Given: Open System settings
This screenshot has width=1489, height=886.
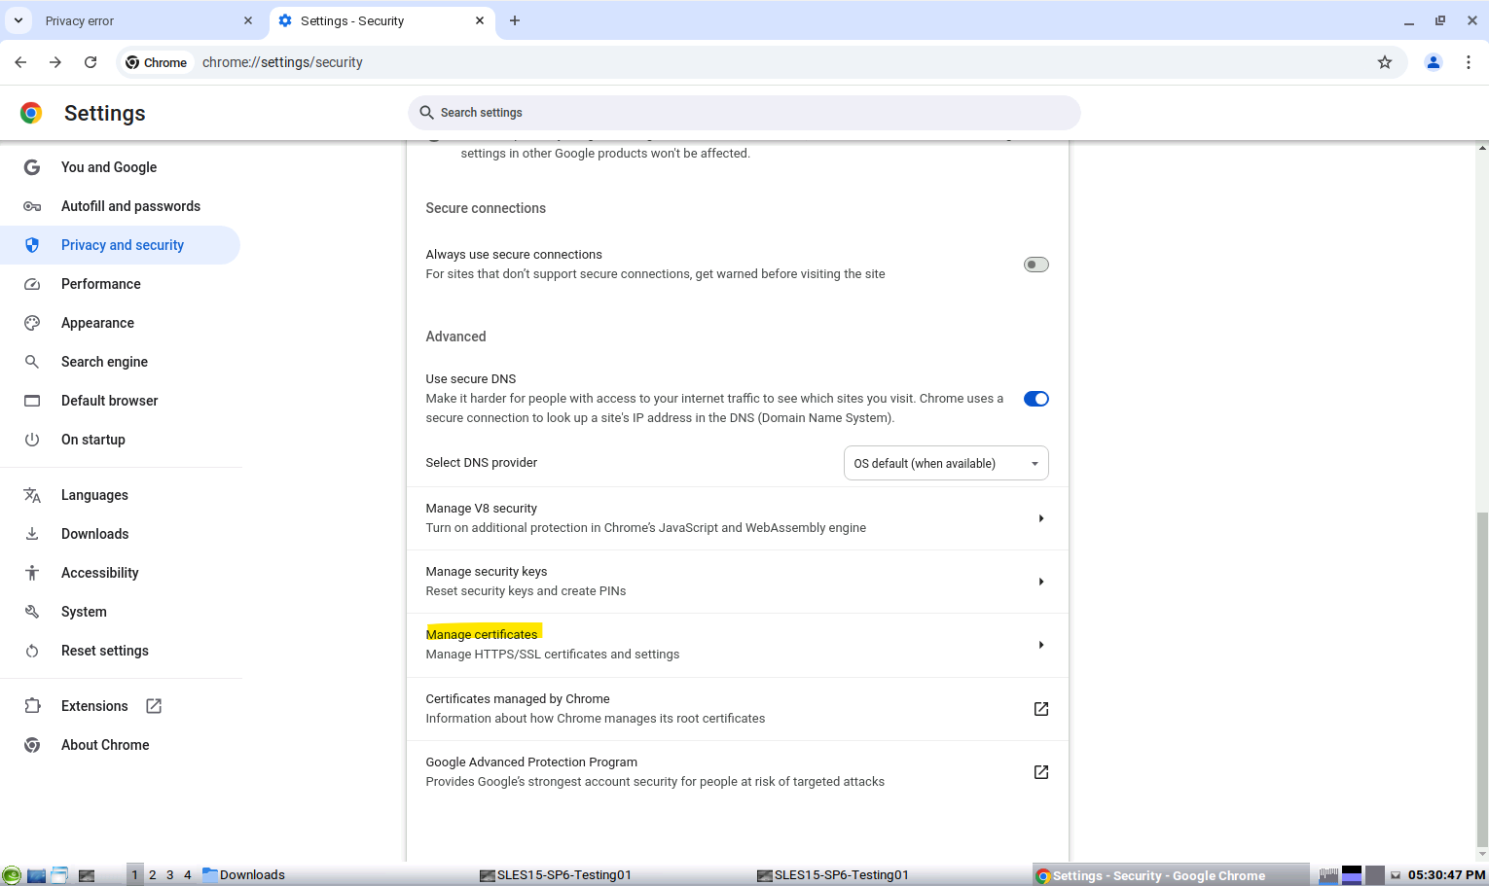Looking at the screenshot, I should click(x=84, y=612).
